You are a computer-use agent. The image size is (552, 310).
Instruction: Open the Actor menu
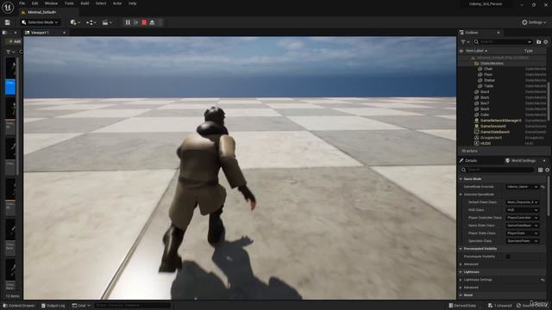[x=117, y=3]
